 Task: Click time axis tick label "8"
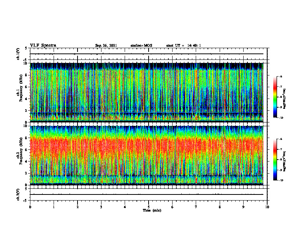(220, 207)
